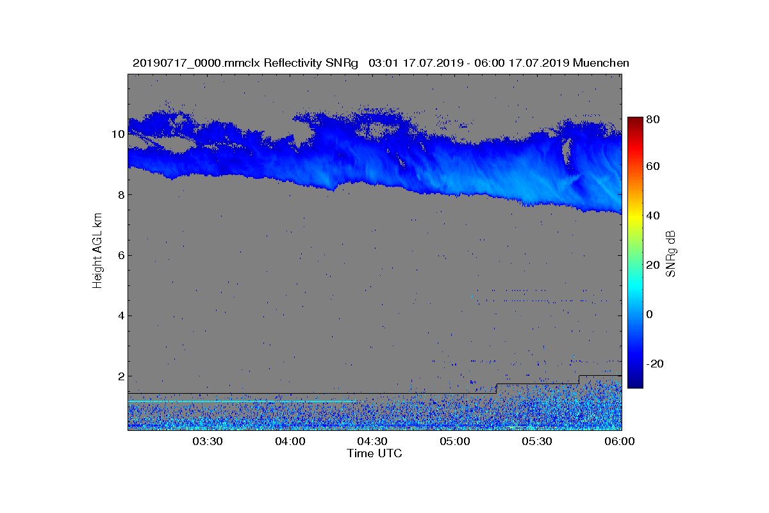
Task: Click the dark red top of the colorbar
Action: tap(635, 121)
